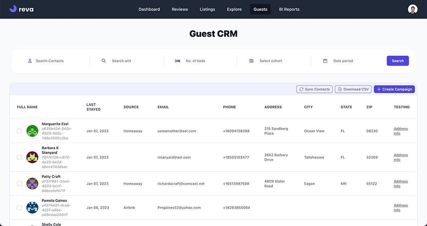Click the Sync Contacts button
This screenshot has width=427, height=226.
pyautogui.click(x=314, y=89)
